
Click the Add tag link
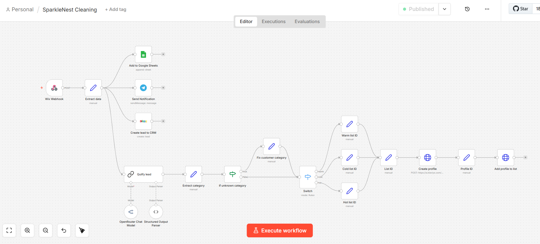click(116, 9)
